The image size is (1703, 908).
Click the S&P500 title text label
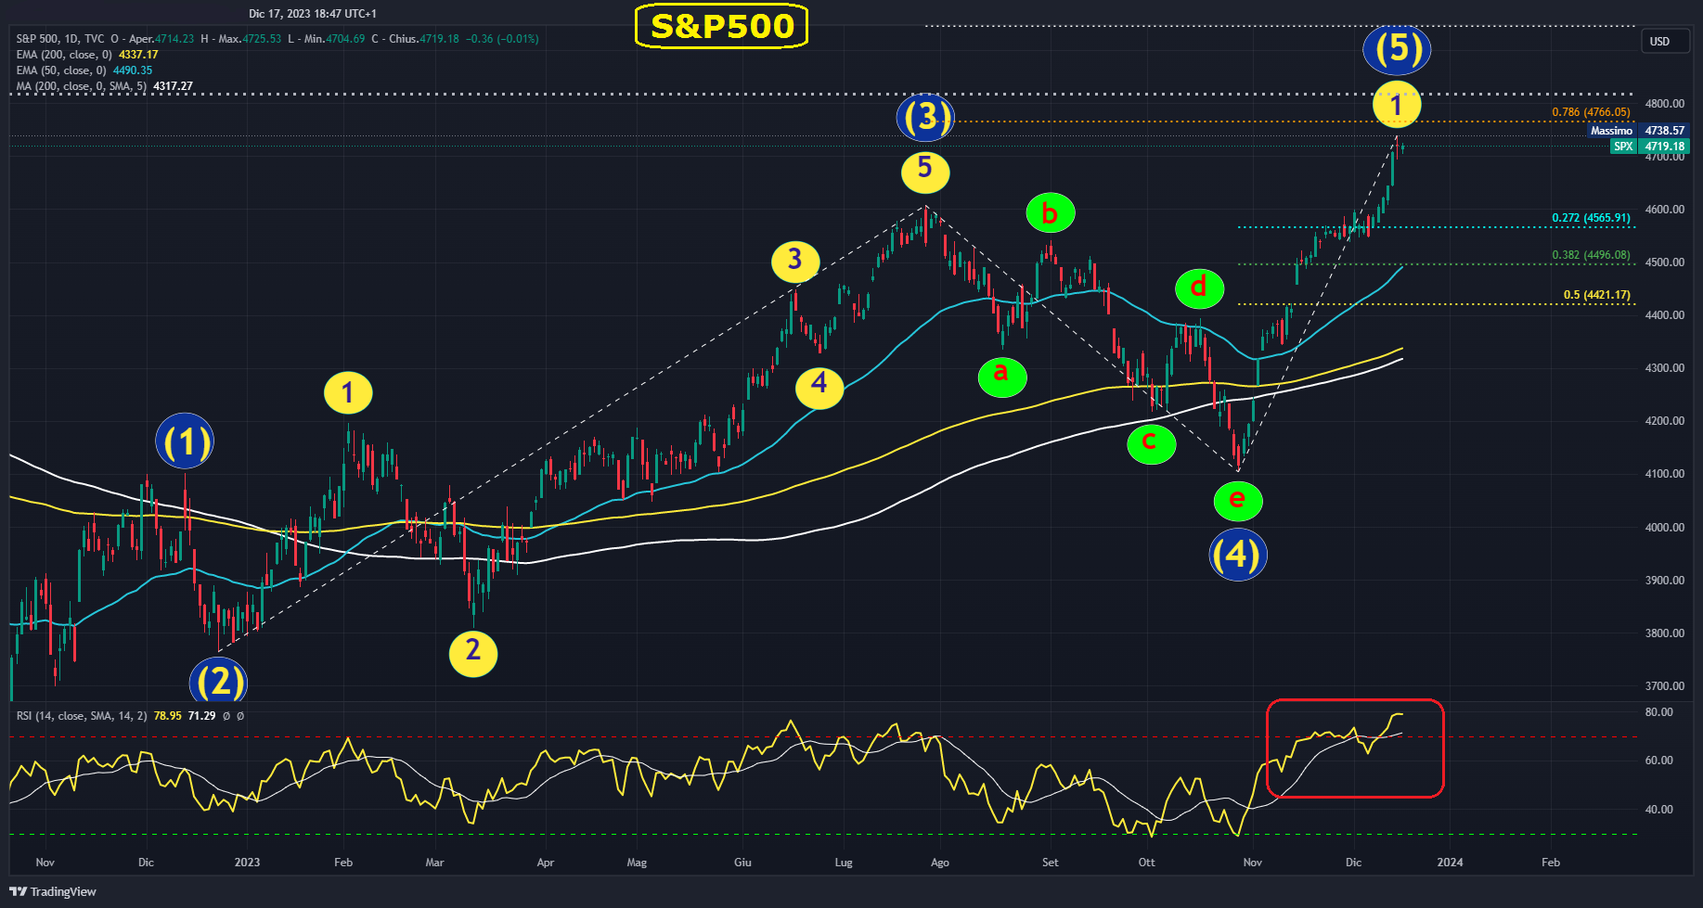pos(722,26)
